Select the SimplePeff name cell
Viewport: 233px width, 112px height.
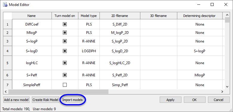pos(32,85)
